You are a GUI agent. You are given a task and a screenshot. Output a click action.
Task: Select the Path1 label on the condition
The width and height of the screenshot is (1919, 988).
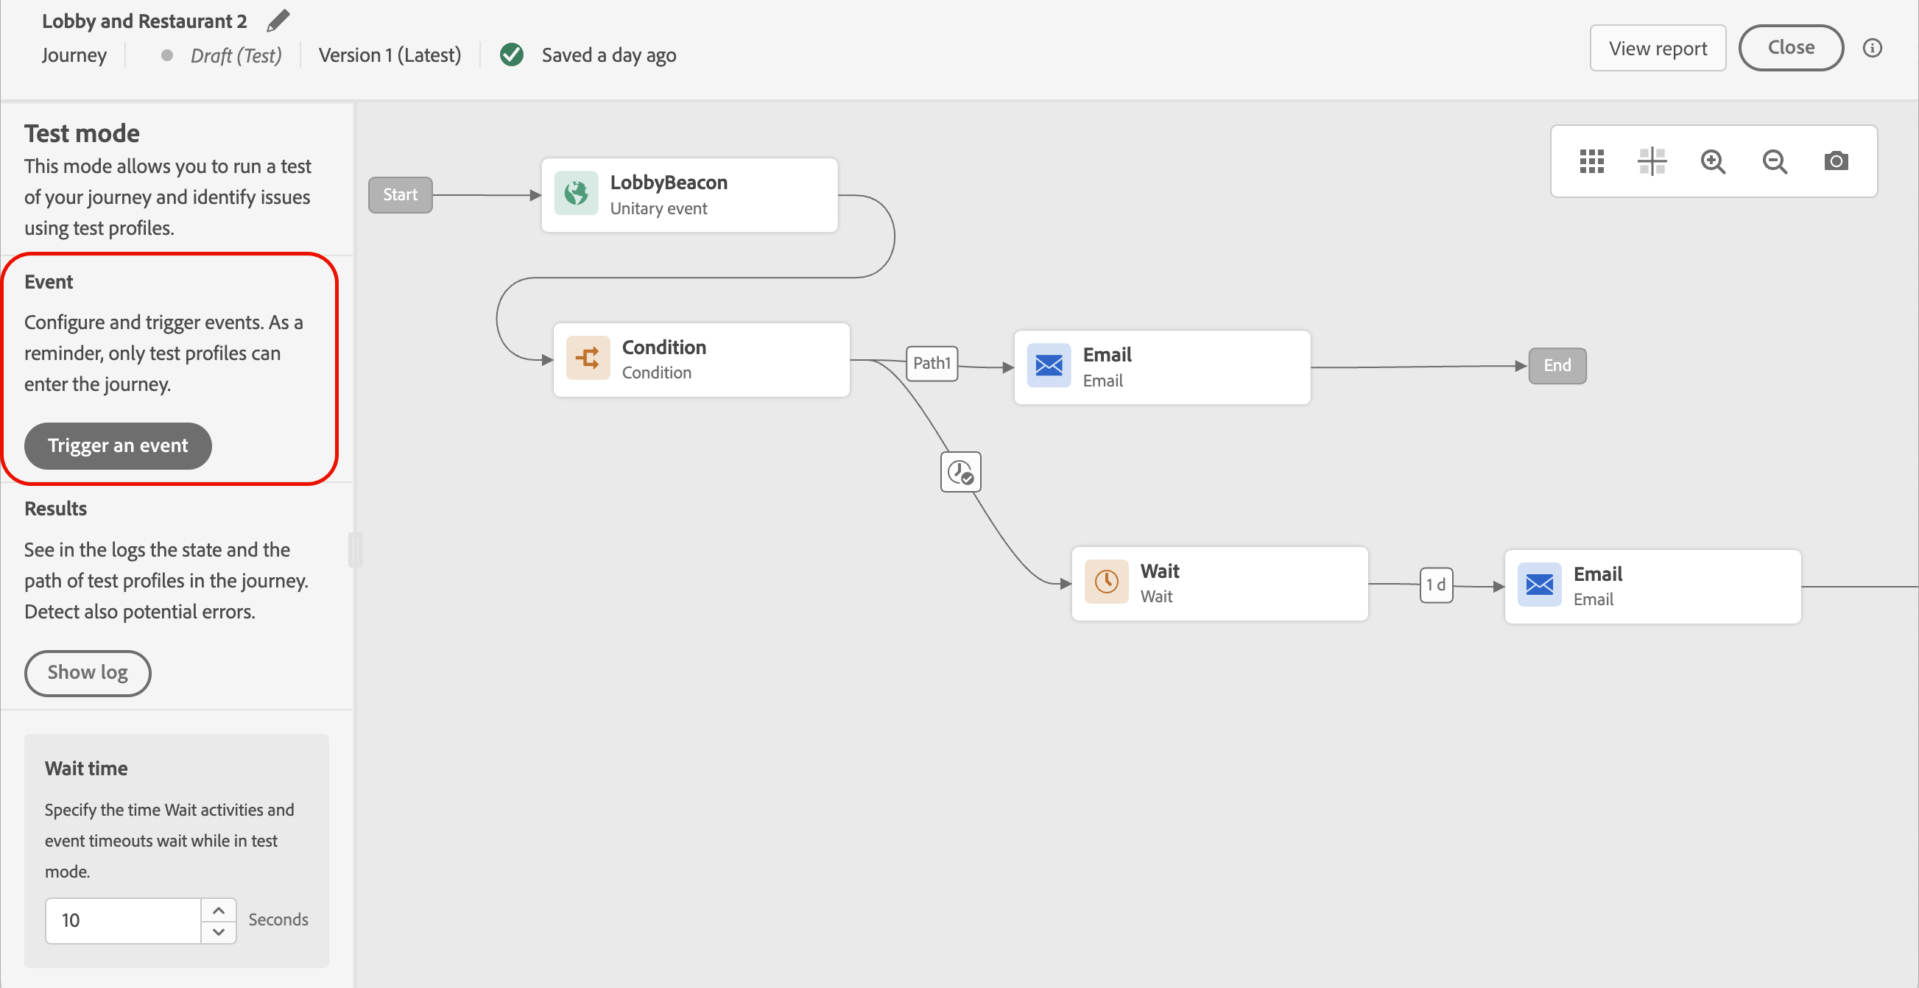point(932,364)
